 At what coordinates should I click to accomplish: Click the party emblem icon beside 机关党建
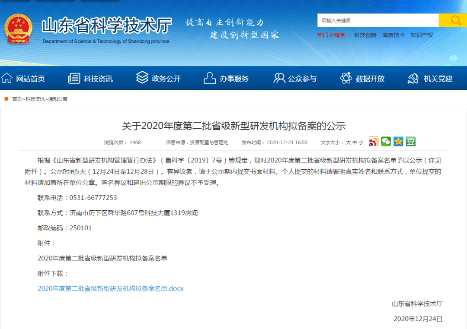pos(413,78)
